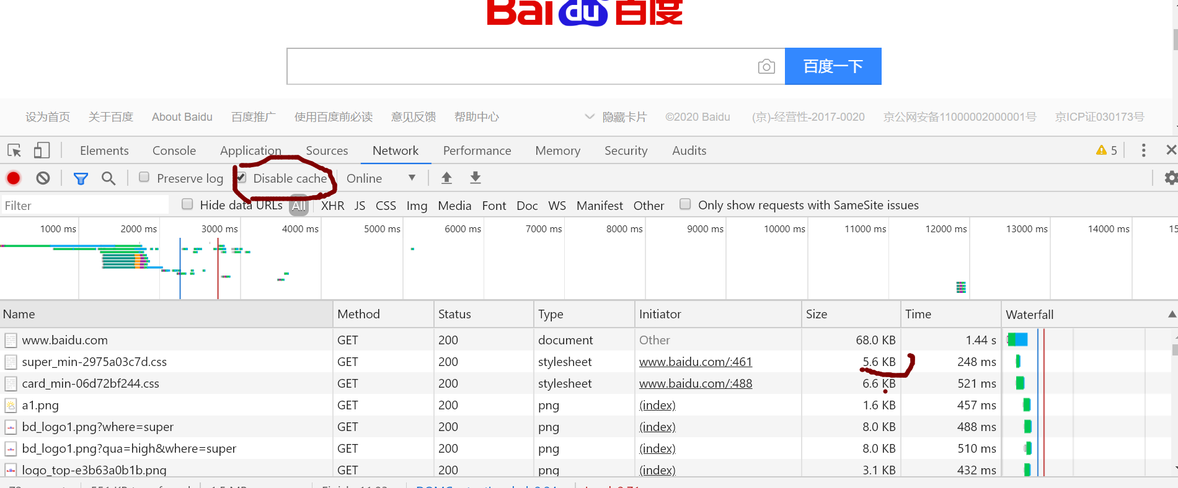Open the About Baidu link
The width and height of the screenshot is (1178, 488).
[182, 117]
